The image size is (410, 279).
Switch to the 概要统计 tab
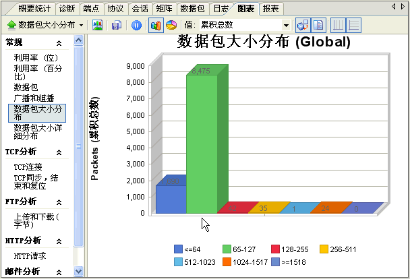(x=35, y=8)
